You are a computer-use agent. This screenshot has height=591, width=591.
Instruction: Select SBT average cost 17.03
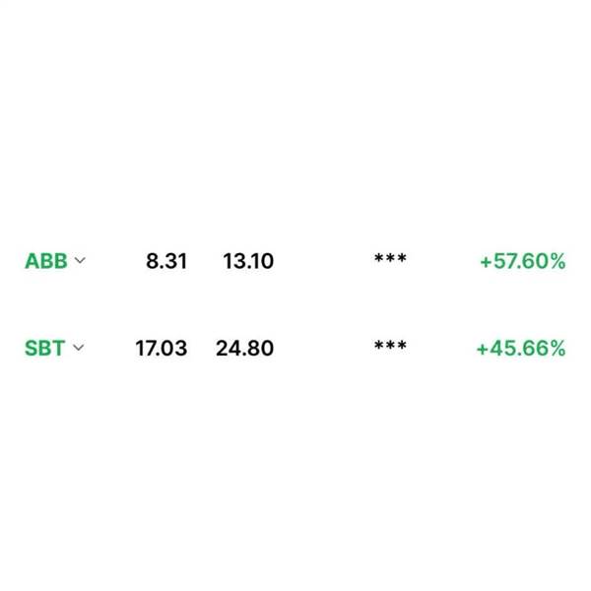tap(162, 348)
